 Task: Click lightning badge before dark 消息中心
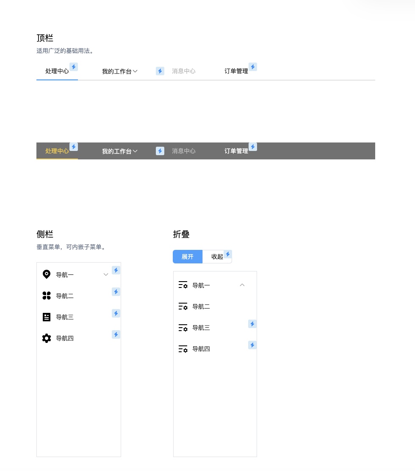click(160, 151)
